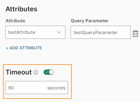Click the Attributes section heading
The image size is (140, 102).
pos(22,9)
